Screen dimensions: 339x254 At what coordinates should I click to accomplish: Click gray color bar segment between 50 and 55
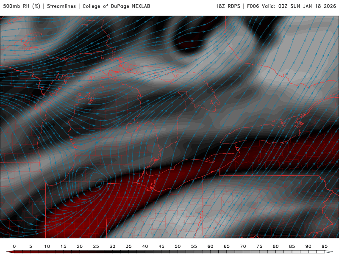click(x=186, y=252)
